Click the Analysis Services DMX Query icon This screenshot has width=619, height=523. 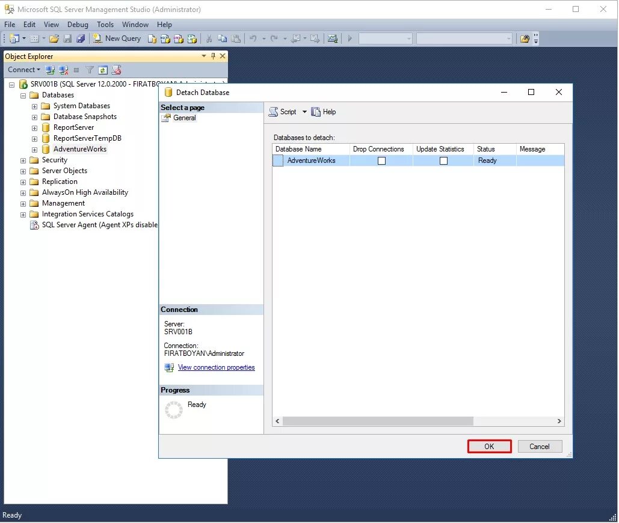point(179,38)
